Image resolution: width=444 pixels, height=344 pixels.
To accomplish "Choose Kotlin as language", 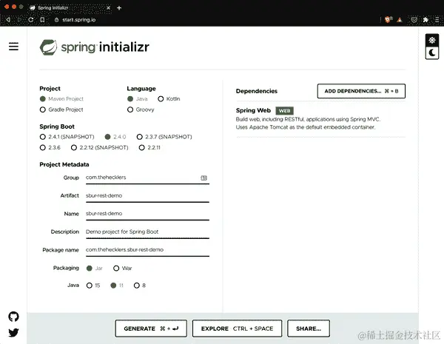I will (169, 99).
